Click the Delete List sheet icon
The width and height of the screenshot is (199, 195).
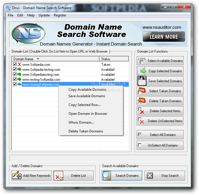click(59, 176)
